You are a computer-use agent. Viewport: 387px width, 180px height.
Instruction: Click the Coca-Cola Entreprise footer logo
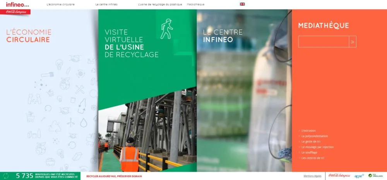click(339, 176)
